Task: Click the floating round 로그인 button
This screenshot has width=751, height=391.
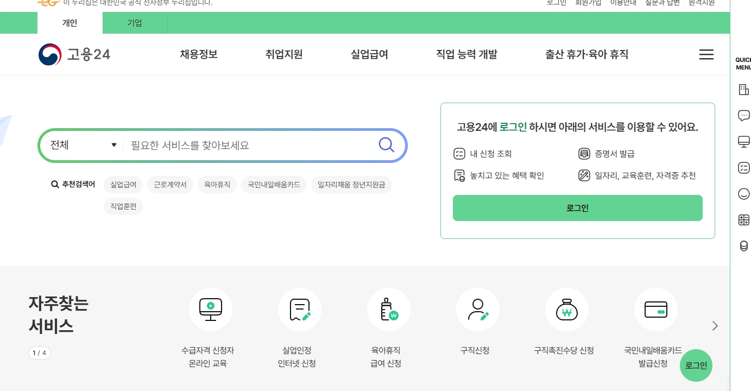Action: (x=696, y=365)
